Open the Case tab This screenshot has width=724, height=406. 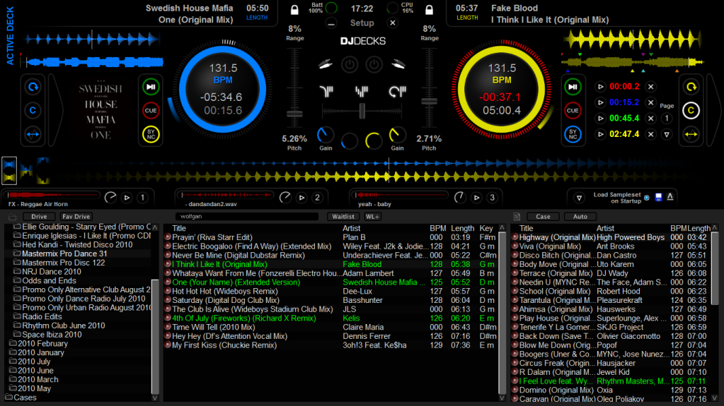click(543, 217)
